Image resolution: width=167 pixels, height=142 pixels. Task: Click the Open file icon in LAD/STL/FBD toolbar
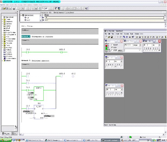pos(5,9)
